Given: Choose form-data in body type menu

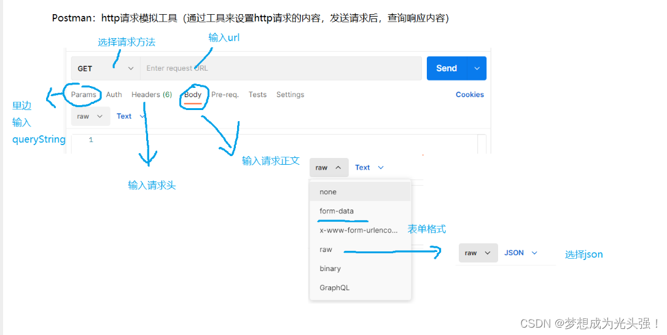Looking at the screenshot, I should point(361,211).
